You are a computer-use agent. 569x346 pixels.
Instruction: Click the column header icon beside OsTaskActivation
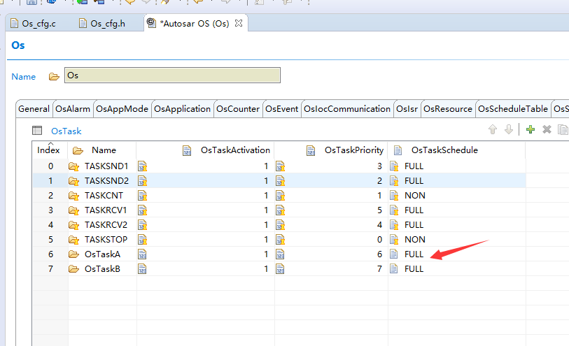(187, 150)
